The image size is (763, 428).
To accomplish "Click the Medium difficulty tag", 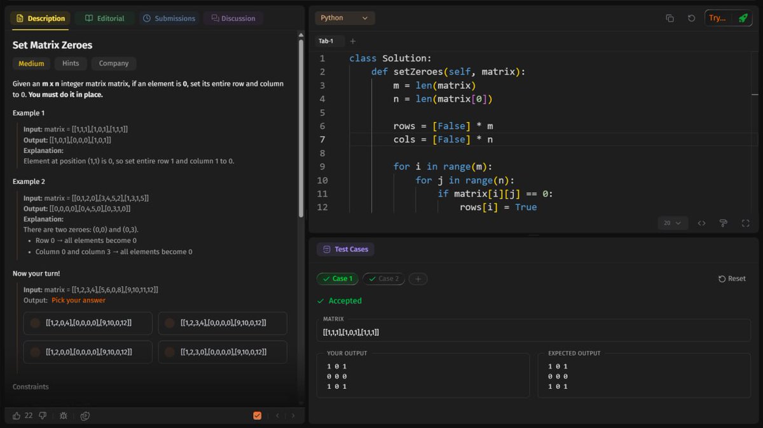I will click(x=31, y=64).
